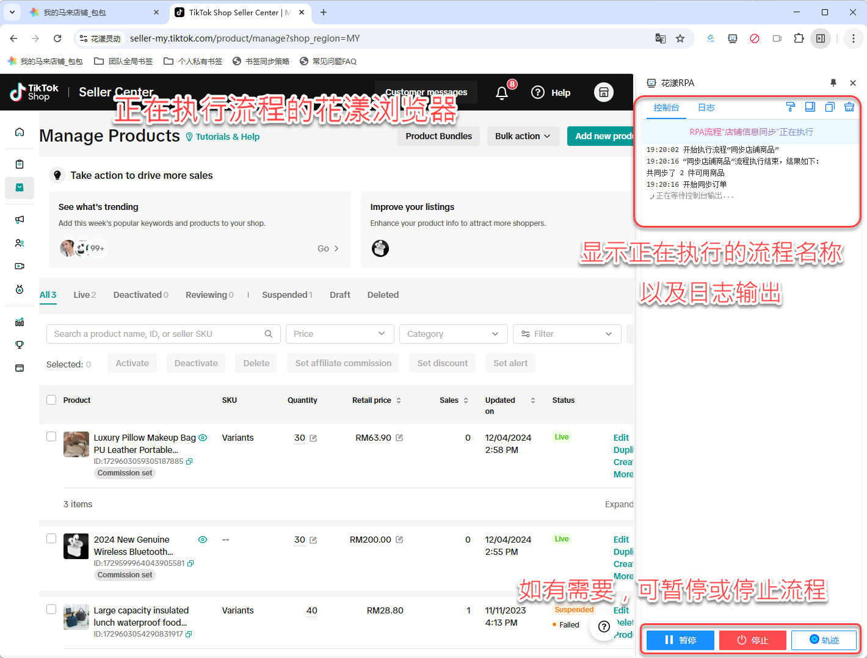
Task: Stop the flow with the 停止 button
Action: click(x=752, y=640)
